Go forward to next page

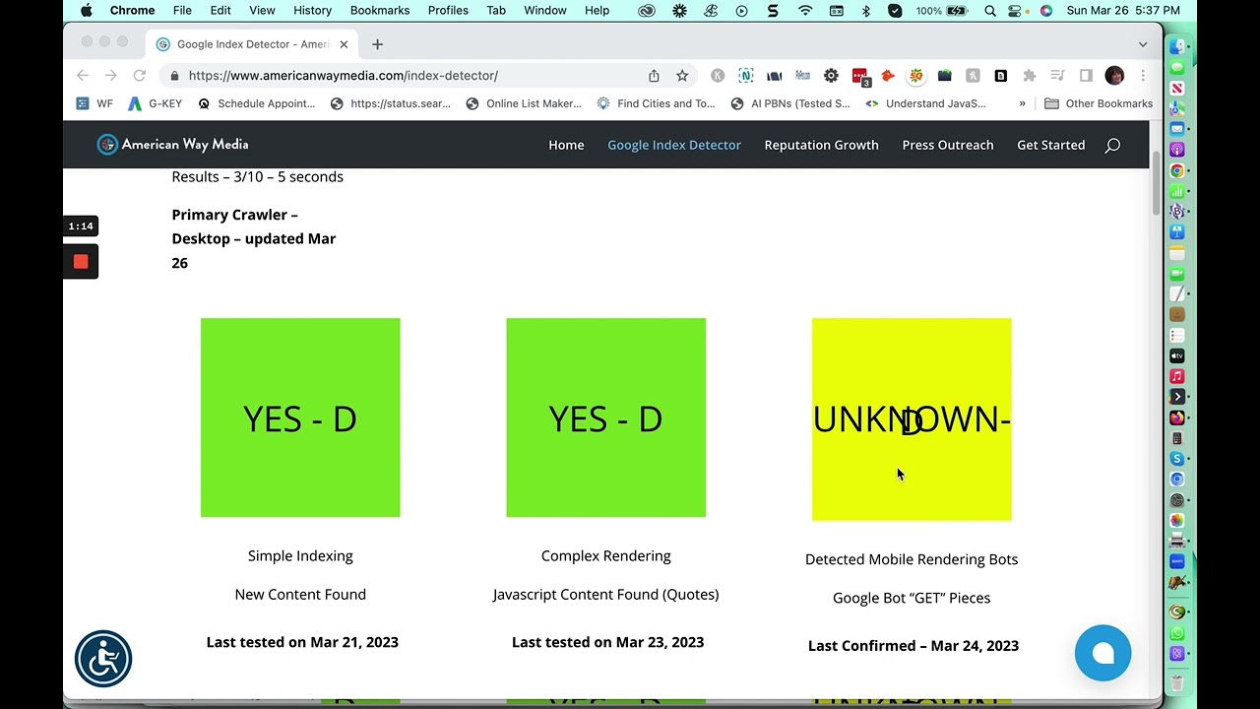coord(111,76)
